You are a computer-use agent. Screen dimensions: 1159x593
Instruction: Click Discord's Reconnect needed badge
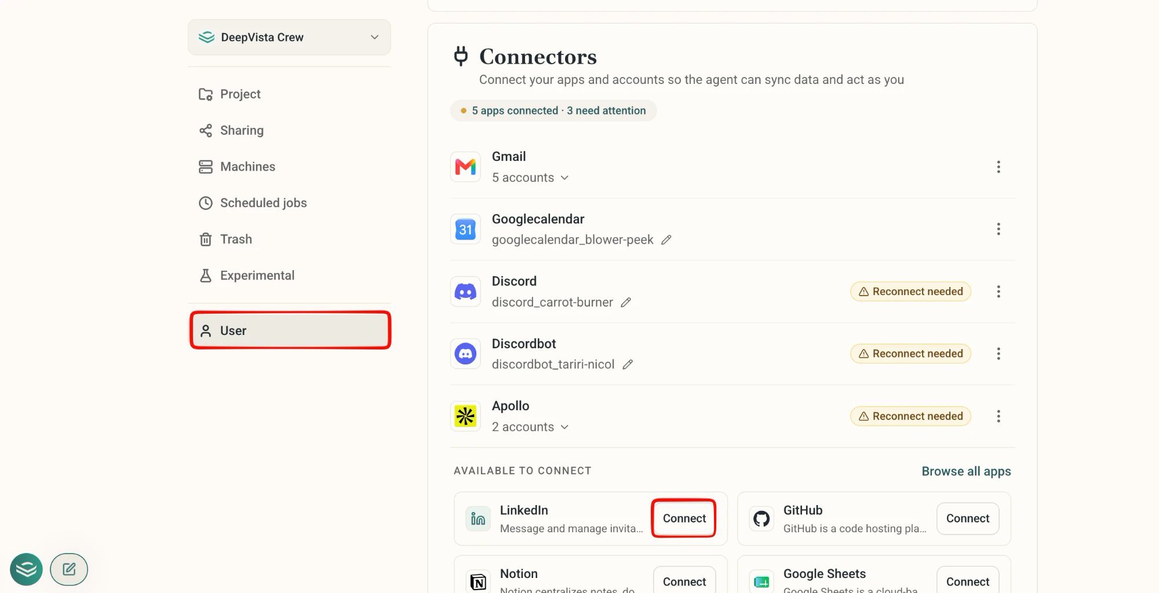(910, 292)
